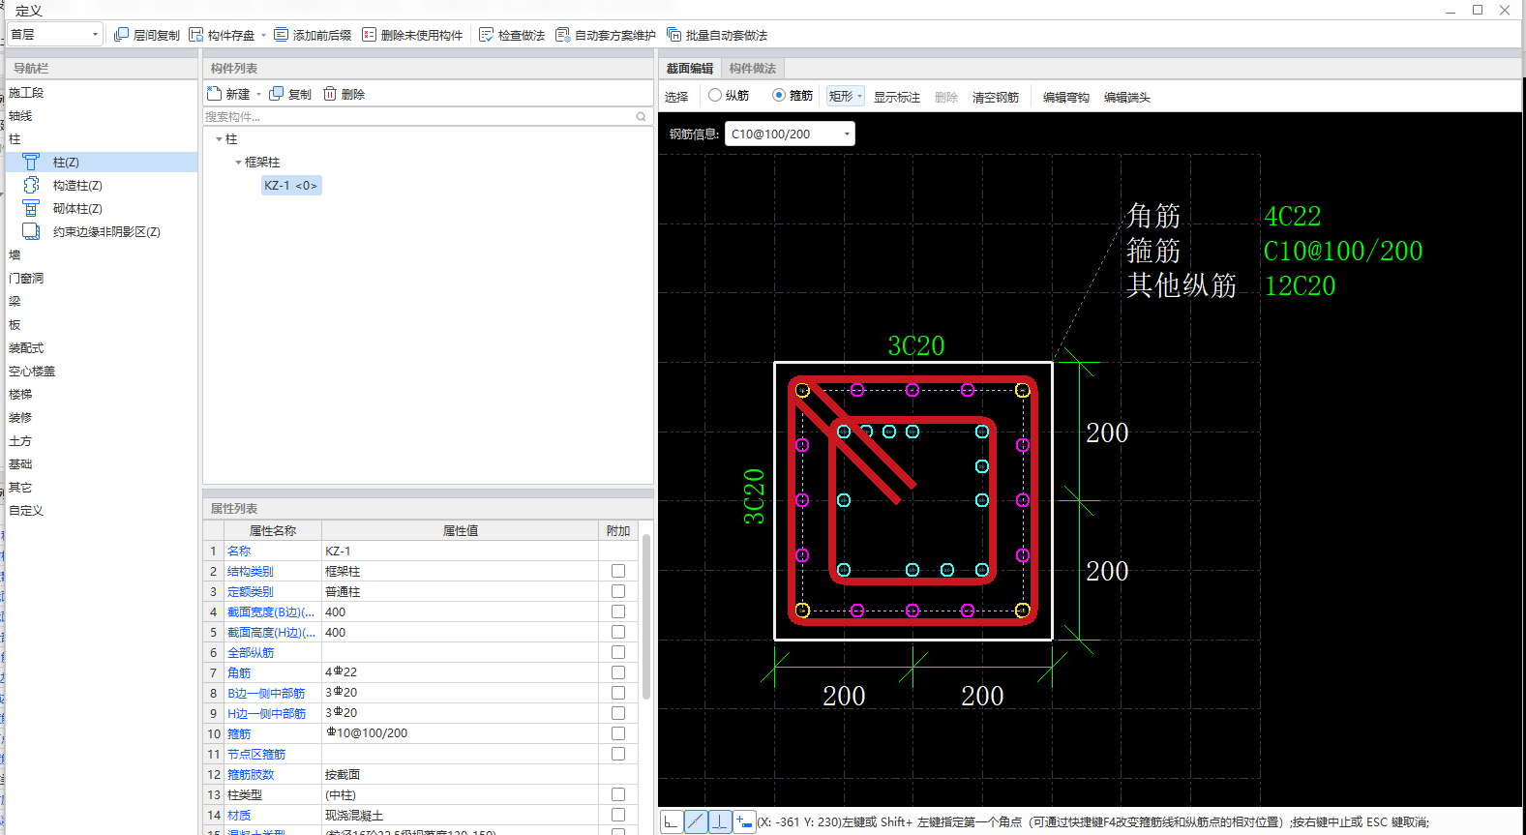
Task: Open the 门窗洞 navigation category
Action: (x=26, y=278)
